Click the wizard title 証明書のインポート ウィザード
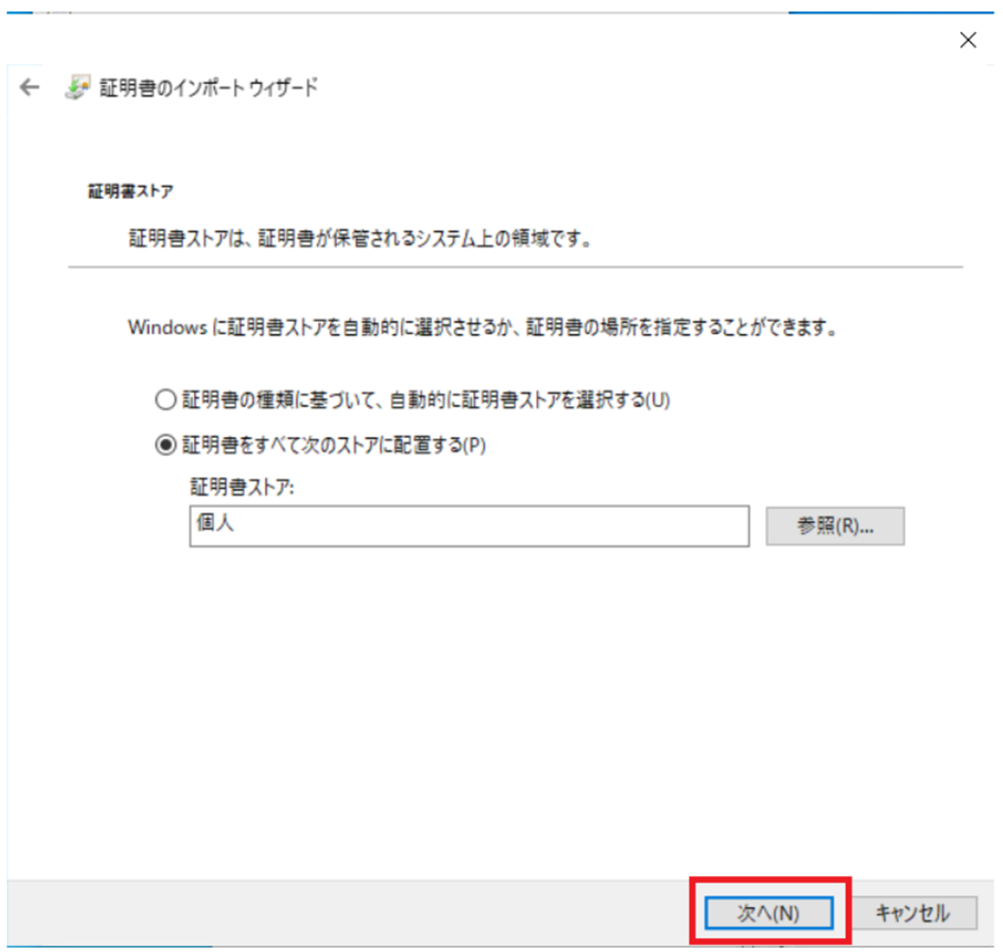The height and width of the screenshot is (952, 1003). point(209,87)
